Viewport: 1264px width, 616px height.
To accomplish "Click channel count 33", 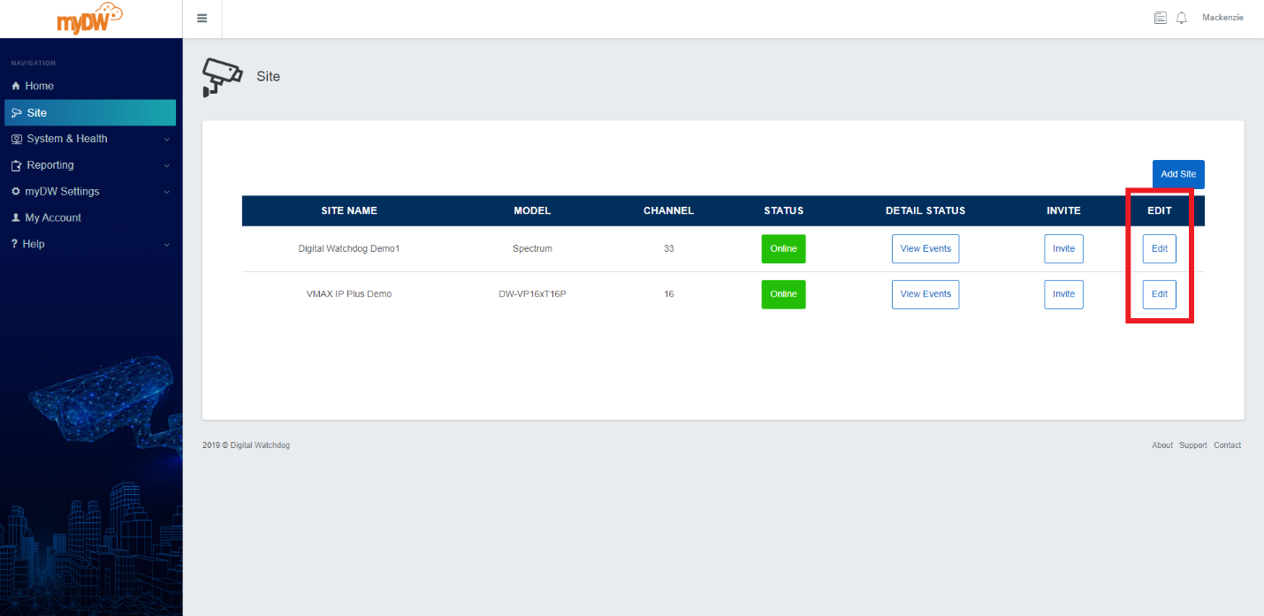I will 669,248.
